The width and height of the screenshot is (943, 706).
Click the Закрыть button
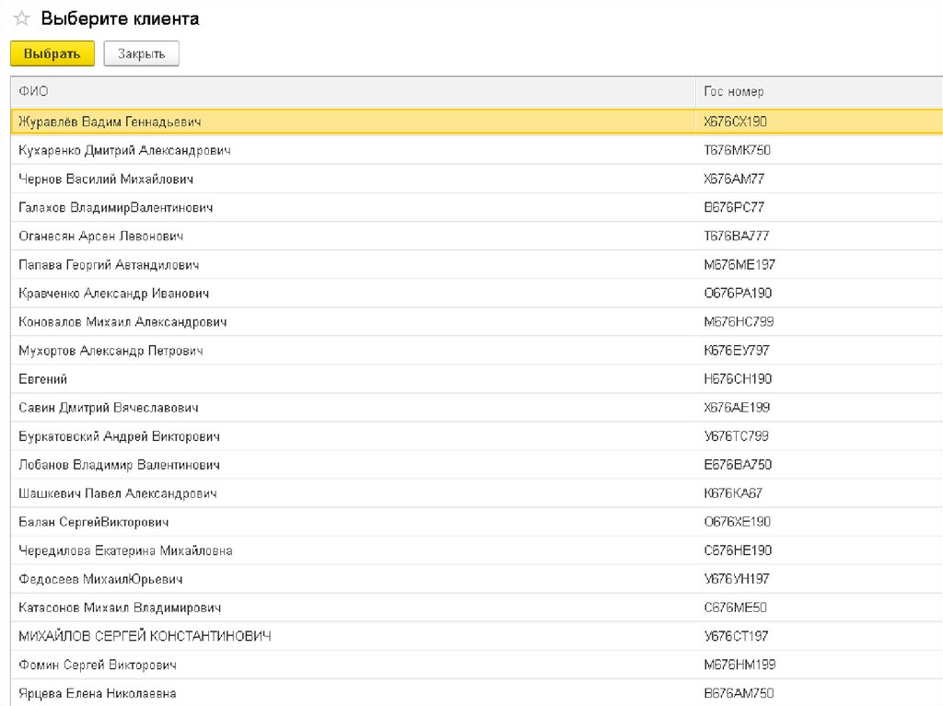(x=141, y=54)
